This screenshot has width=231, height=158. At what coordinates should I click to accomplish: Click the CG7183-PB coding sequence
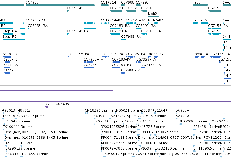click(x=116, y=68)
